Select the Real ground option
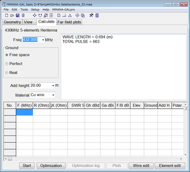 click(11, 73)
